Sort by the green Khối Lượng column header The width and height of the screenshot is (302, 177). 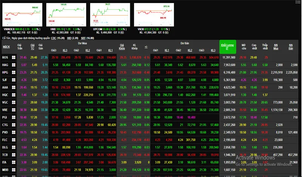228,47
